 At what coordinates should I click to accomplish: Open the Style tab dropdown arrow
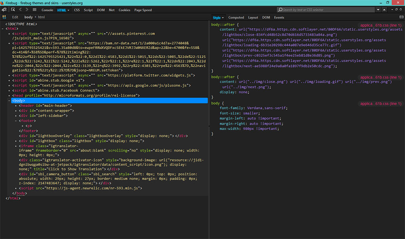(223, 17)
